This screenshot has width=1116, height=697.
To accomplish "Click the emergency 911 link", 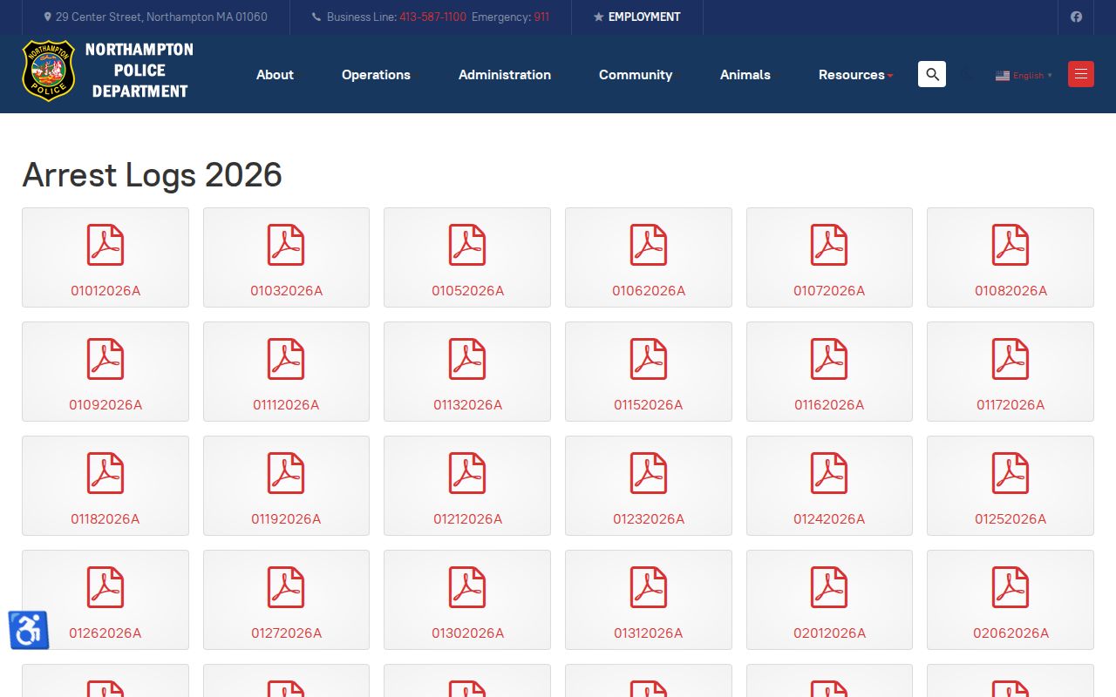I will click(x=541, y=17).
